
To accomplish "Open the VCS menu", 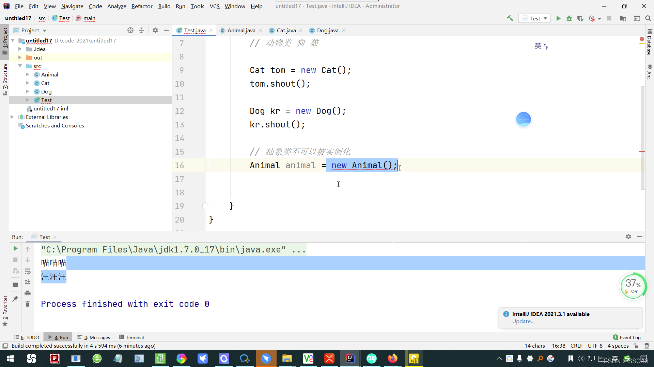I will tap(215, 6).
